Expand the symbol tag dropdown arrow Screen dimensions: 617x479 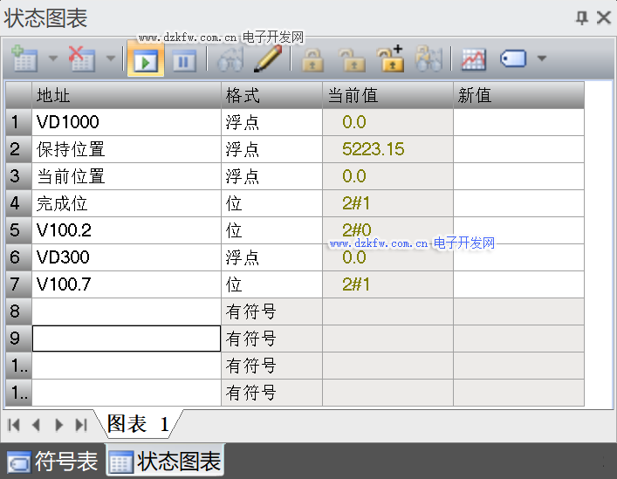[x=542, y=59]
